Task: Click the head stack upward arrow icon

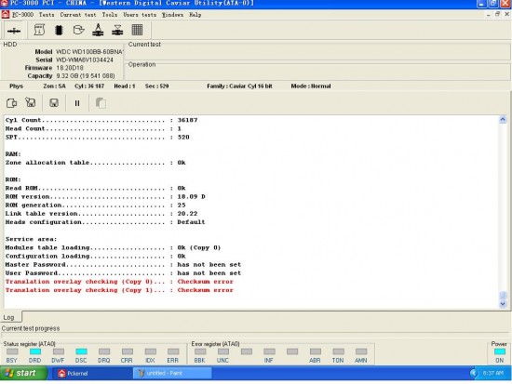Action: 98,30
